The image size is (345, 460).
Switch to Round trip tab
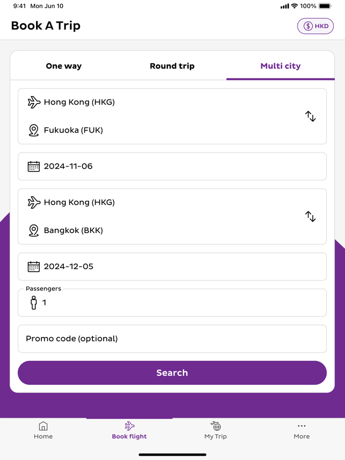[x=172, y=66]
